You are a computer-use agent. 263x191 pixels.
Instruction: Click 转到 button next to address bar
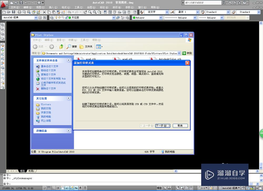point(187,53)
